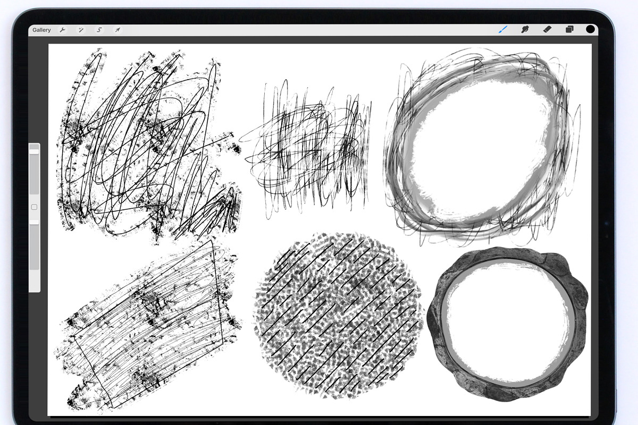This screenshot has width=638, height=425.
Task: Open the Layers panel
Action: click(569, 29)
